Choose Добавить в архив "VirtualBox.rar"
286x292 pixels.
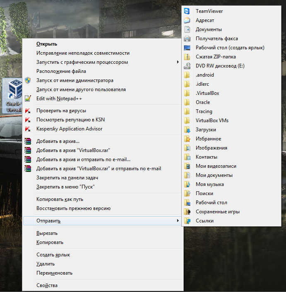tap(73, 150)
